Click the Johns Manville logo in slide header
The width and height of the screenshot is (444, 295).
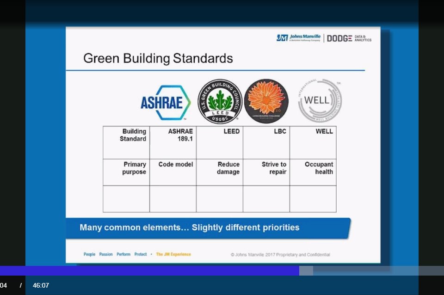(298, 38)
